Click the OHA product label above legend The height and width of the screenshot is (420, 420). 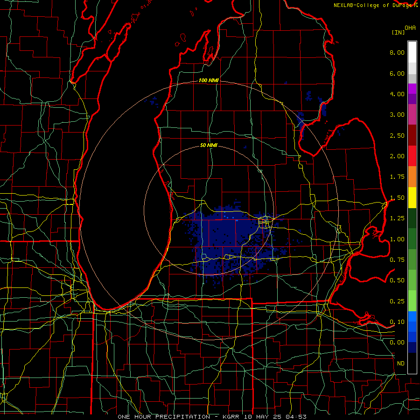pyautogui.click(x=410, y=28)
